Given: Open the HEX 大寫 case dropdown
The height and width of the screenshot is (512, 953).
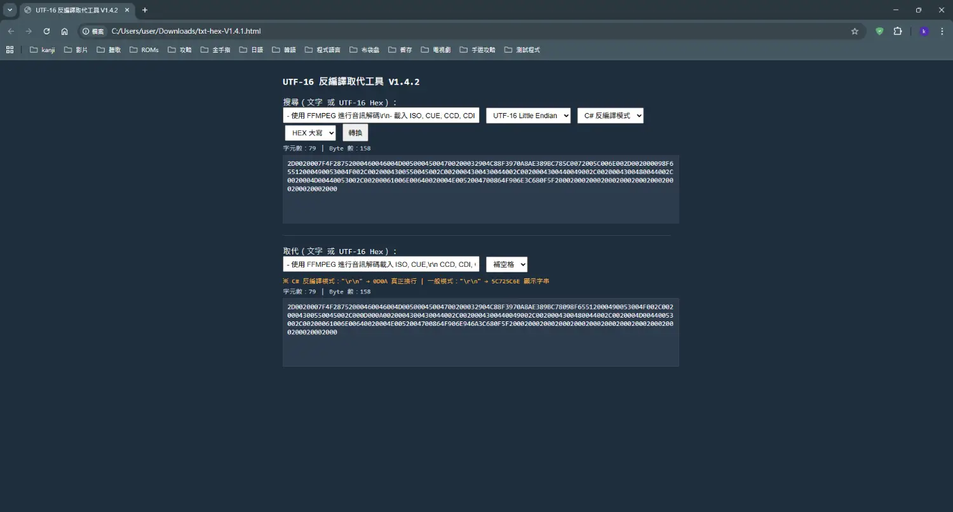Looking at the screenshot, I should (x=310, y=133).
